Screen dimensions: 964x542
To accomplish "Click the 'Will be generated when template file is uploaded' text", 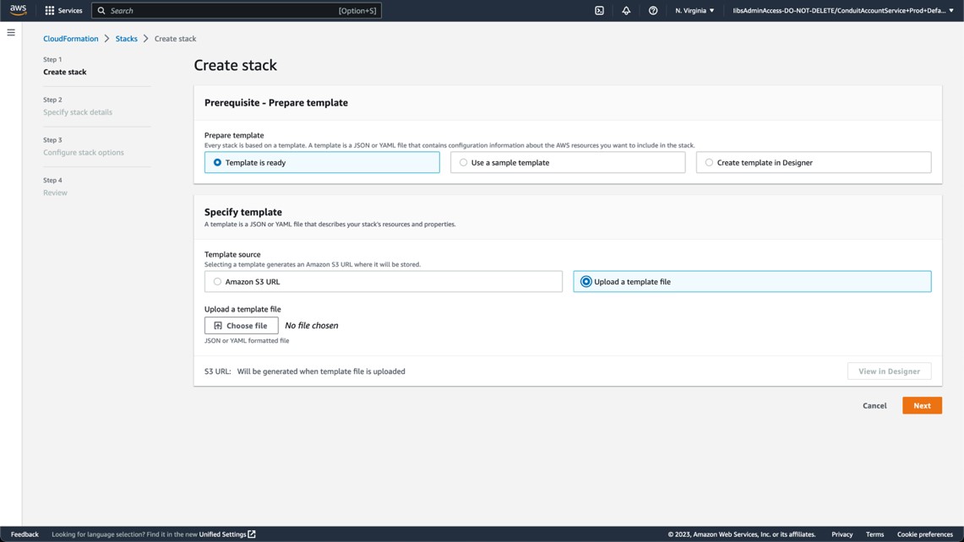I will [x=321, y=371].
